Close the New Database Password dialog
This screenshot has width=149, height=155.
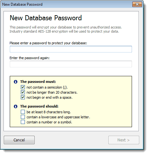(137, 4)
